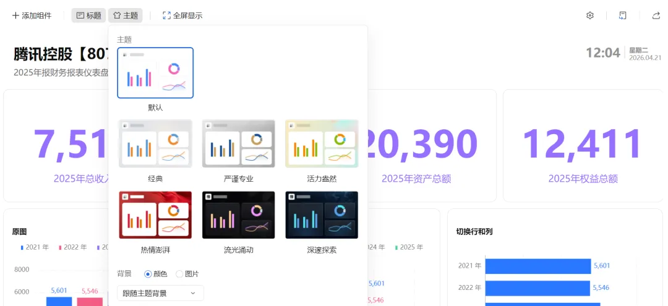This screenshot has width=668, height=306.
Task: Select the 深邃探索 dark blue theme thumbnail
Action: pos(322,215)
